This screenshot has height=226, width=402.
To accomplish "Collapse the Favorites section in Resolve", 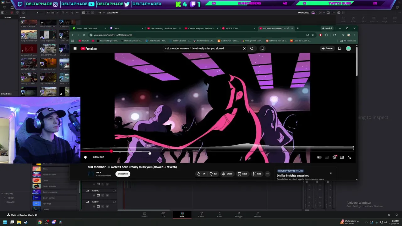I will pos(2,194).
